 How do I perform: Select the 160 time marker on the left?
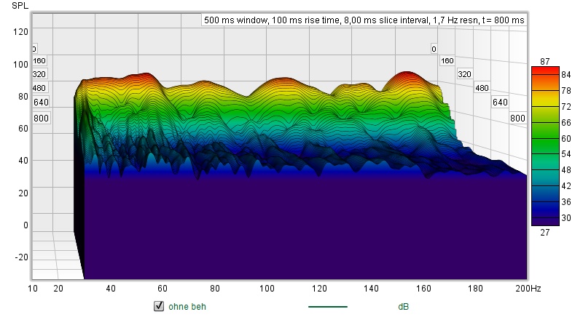[x=39, y=61]
